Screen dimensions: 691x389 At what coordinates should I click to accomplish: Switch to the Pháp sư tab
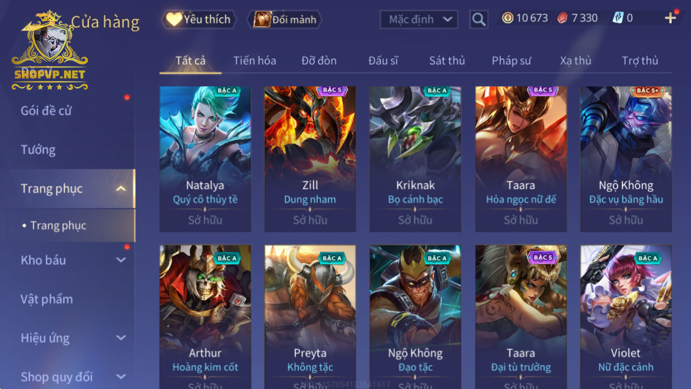(x=511, y=61)
